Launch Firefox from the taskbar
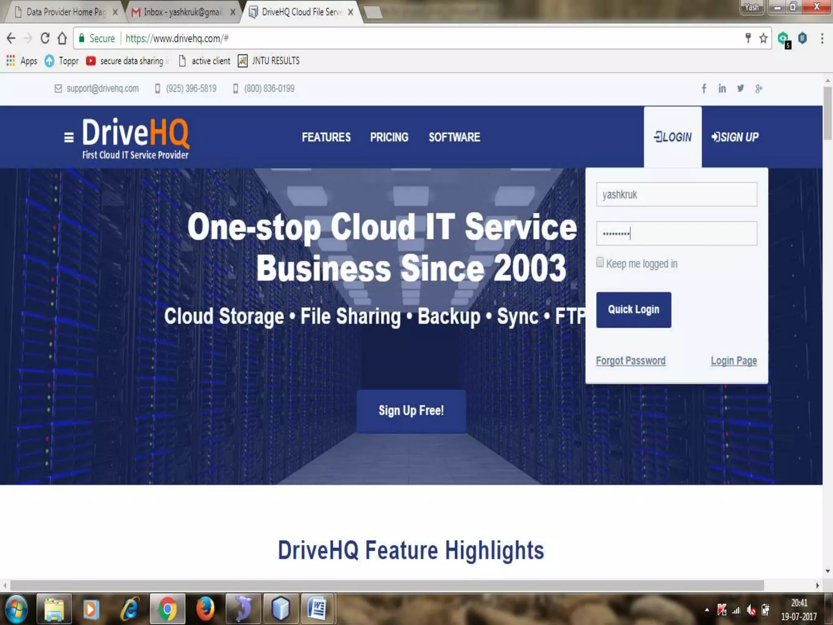The height and width of the screenshot is (625, 833). tap(205, 609)
